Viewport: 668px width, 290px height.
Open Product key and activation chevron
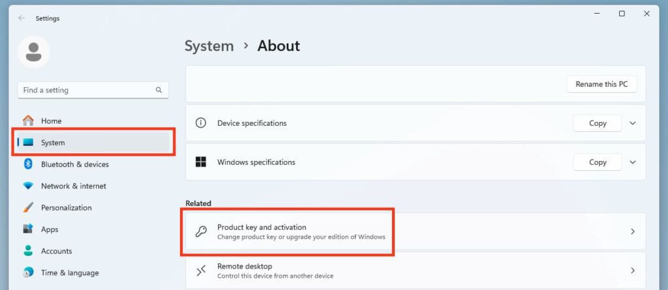point(633,231)
